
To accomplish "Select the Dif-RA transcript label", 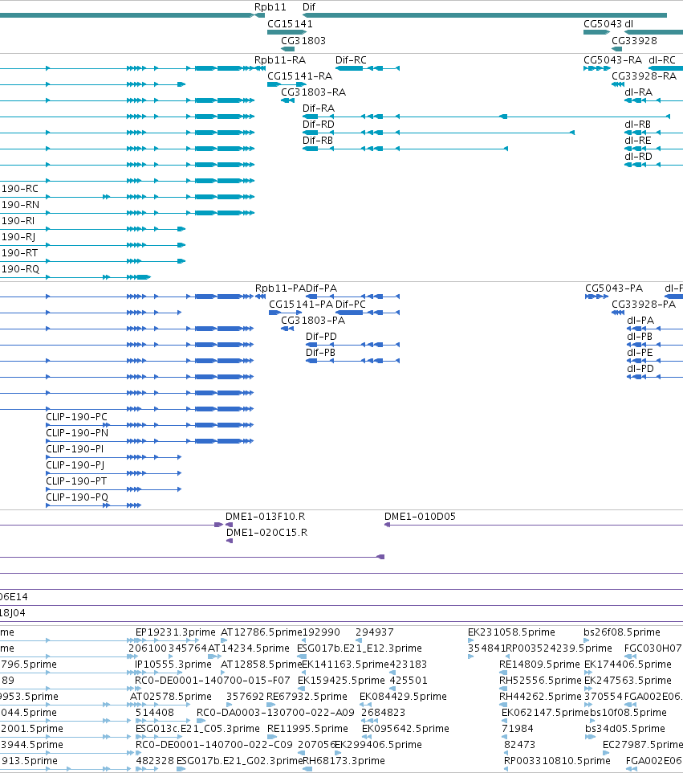I will point(318,108).
